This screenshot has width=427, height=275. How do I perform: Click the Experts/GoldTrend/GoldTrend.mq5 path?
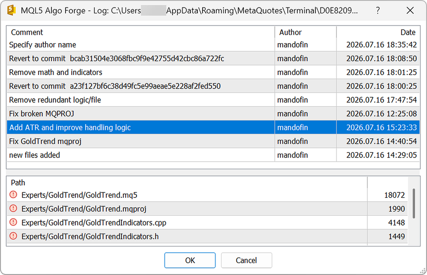click(79, 195)
